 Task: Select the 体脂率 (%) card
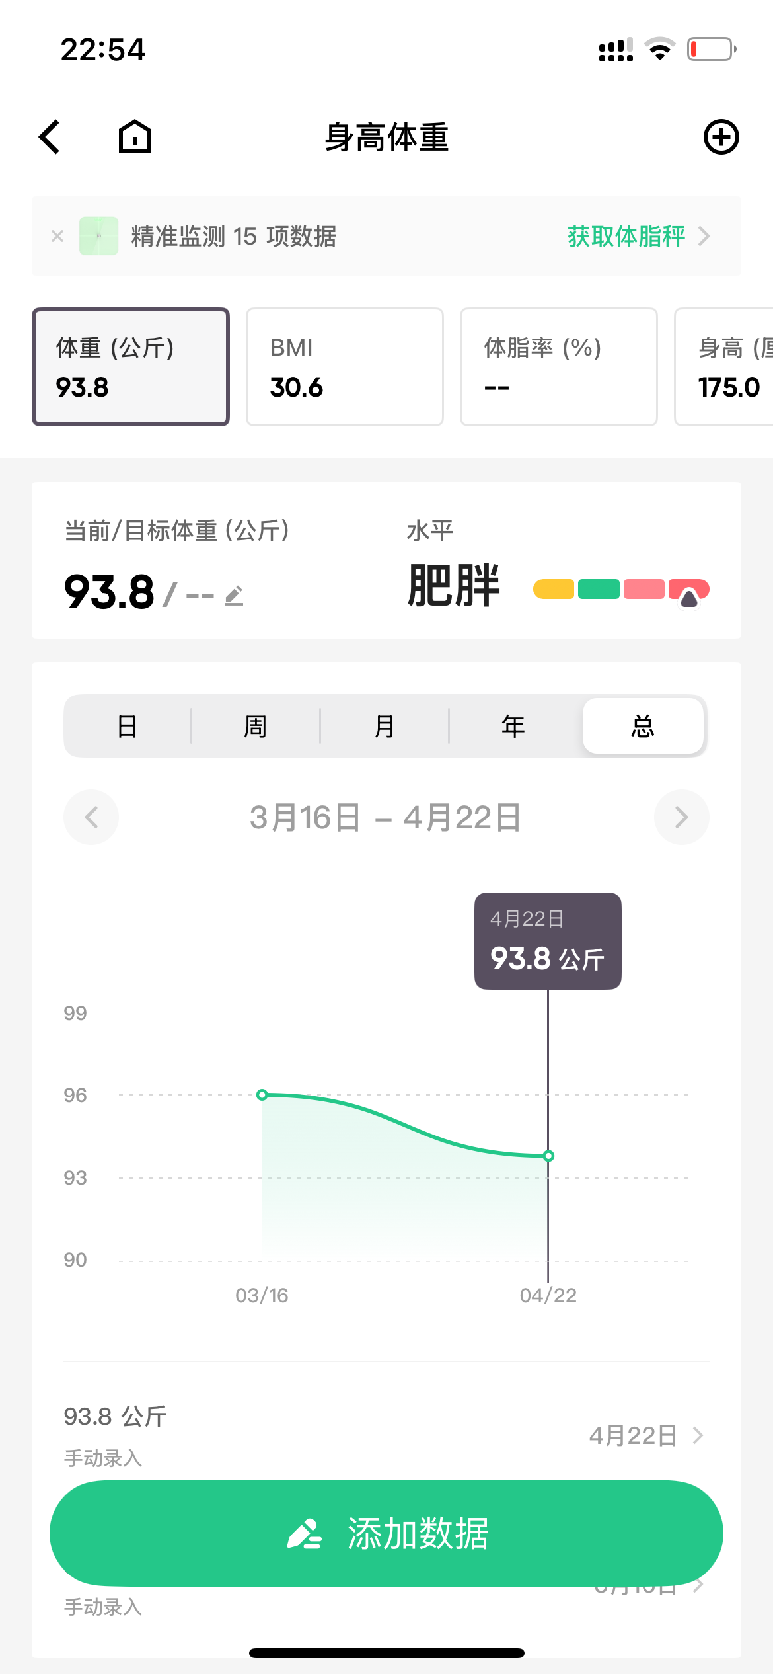point(558,367)
